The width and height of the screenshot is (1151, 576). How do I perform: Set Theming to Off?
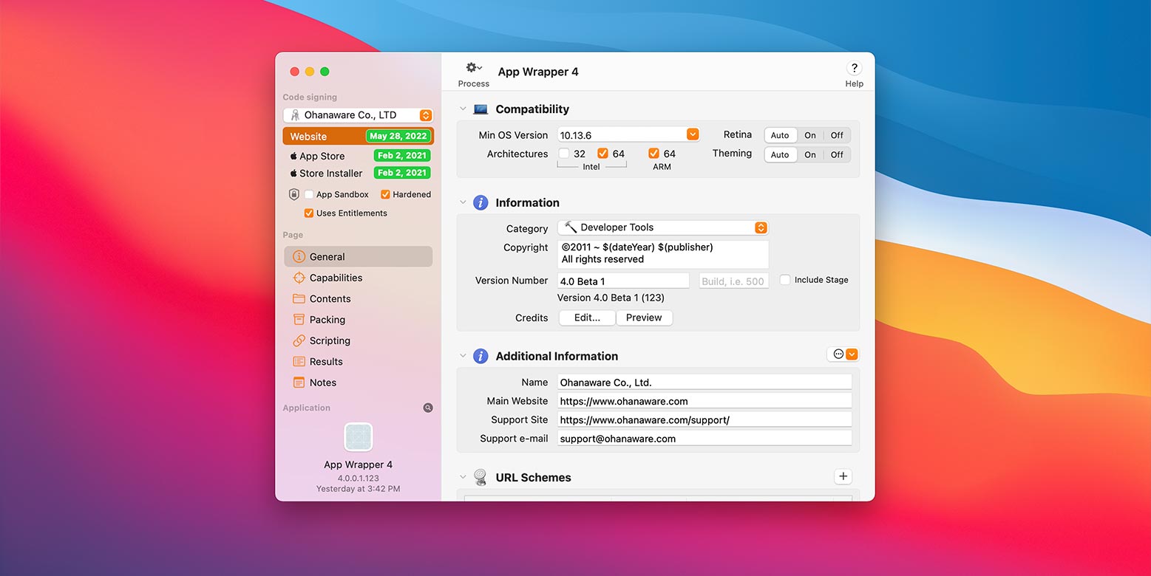[837, 154]
